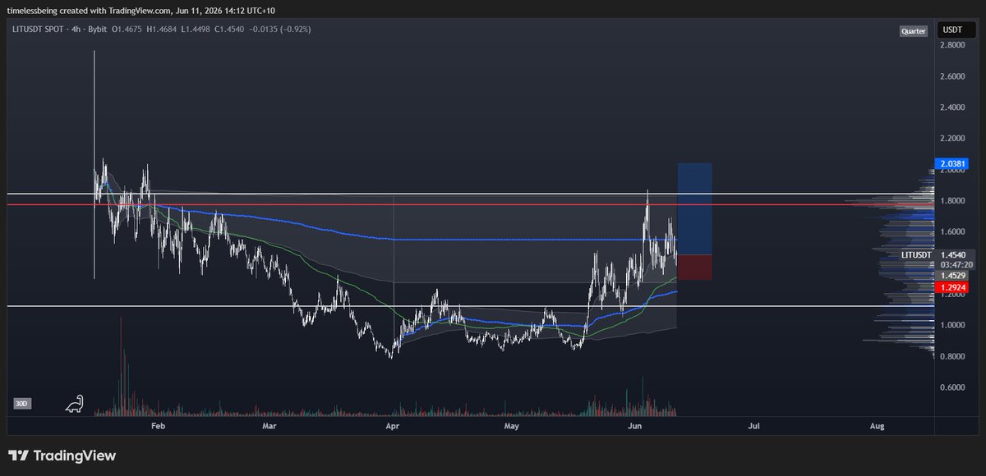
Task: Click the 2.2000 price axis label
Action: coord(953,139)
